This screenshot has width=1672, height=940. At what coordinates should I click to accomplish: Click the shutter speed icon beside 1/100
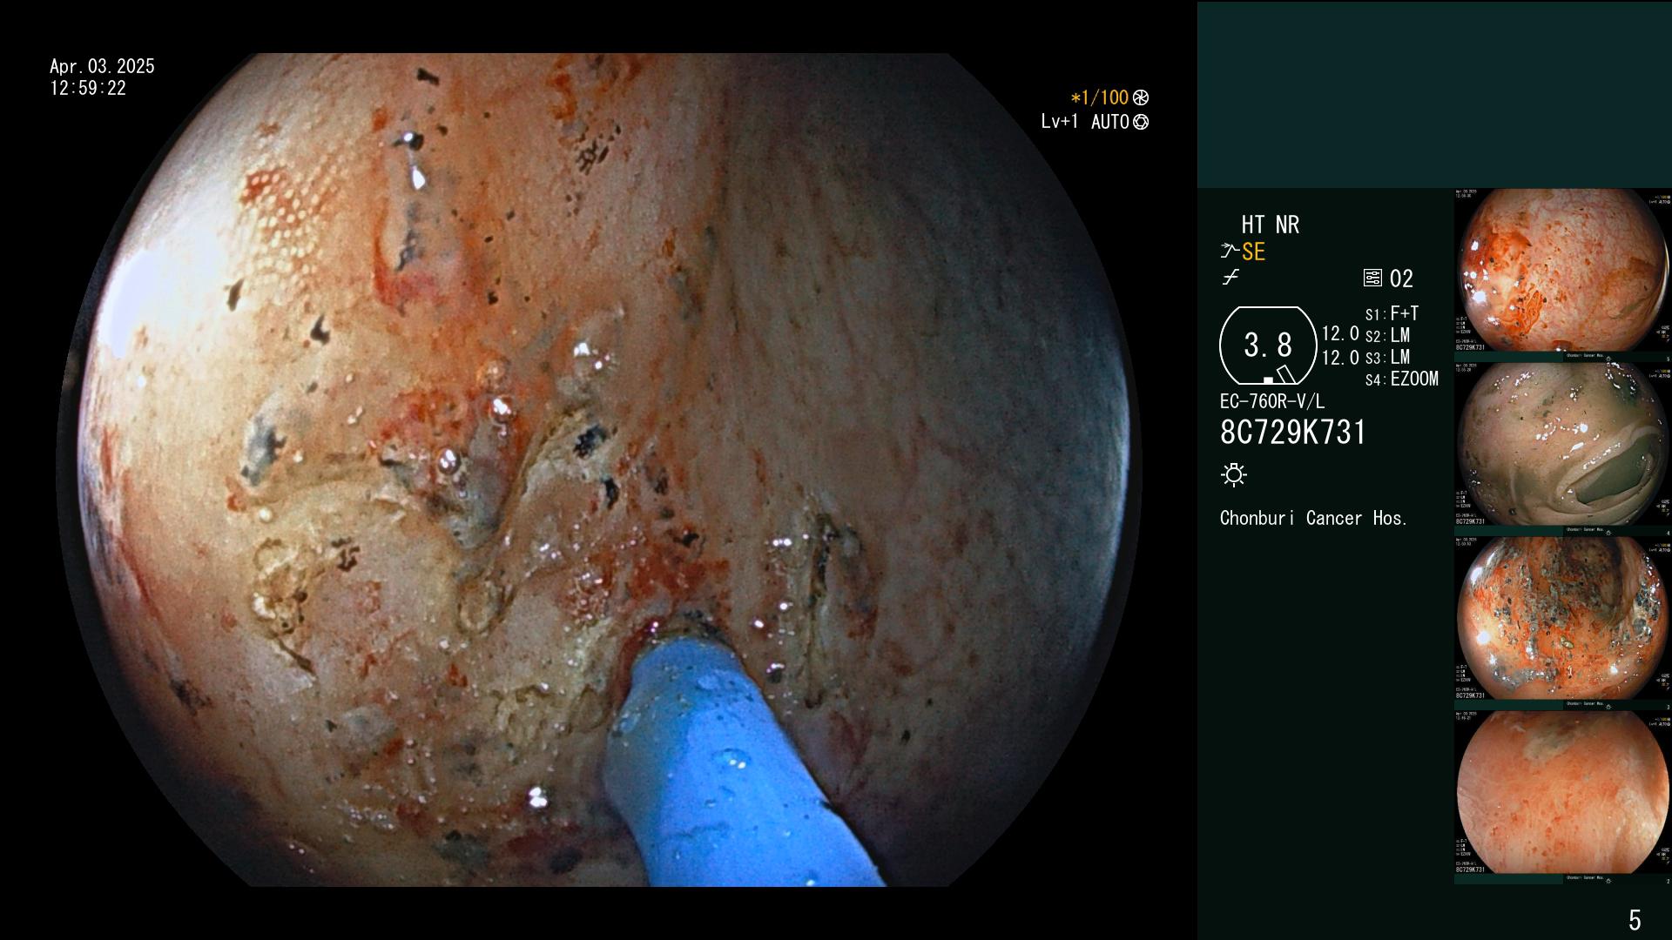[1141, 98]
